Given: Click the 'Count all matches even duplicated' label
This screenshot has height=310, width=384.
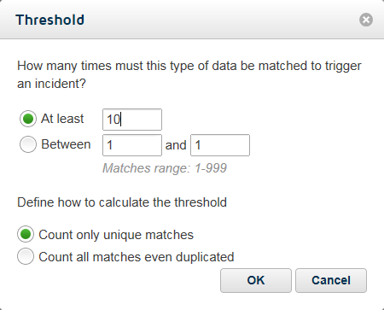Looking at the screenshot, I should coord(137,257).
